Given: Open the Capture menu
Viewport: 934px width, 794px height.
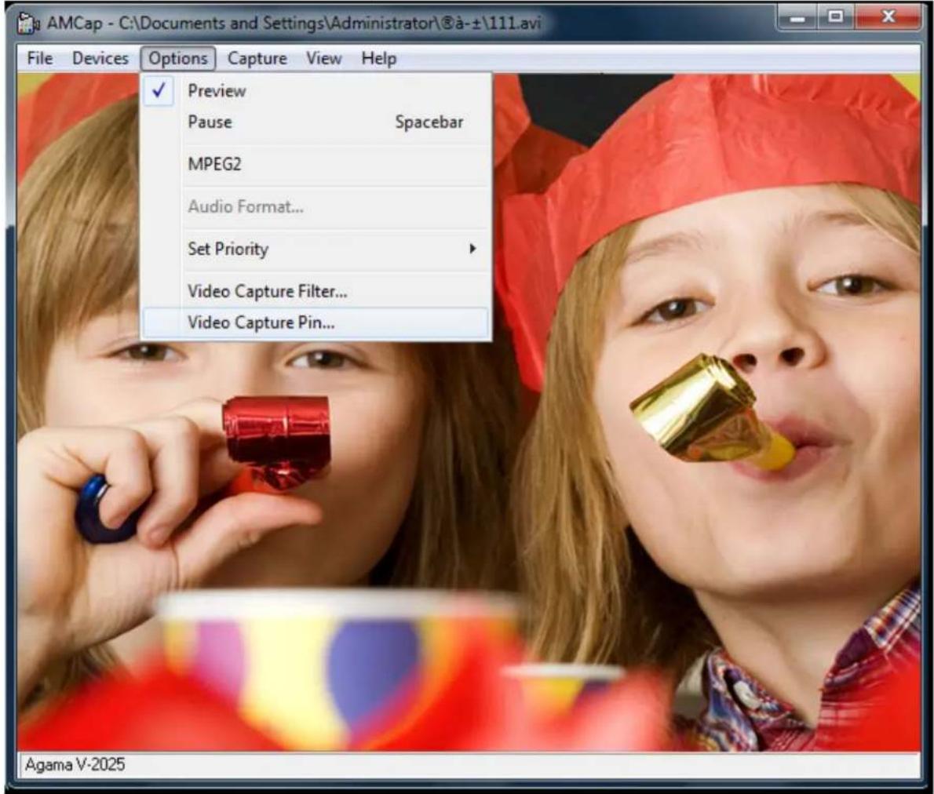Looking at the screenshot, I should [x=257, y=58].
